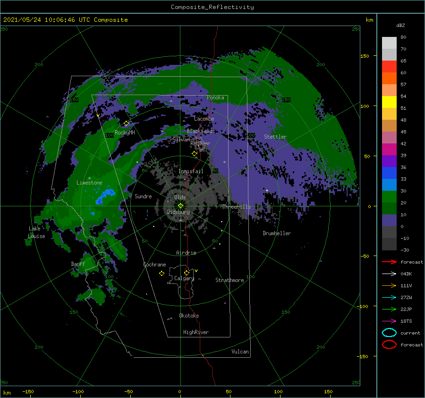Select the white 04DK arrow legend icon

click(x=389, y=274)
